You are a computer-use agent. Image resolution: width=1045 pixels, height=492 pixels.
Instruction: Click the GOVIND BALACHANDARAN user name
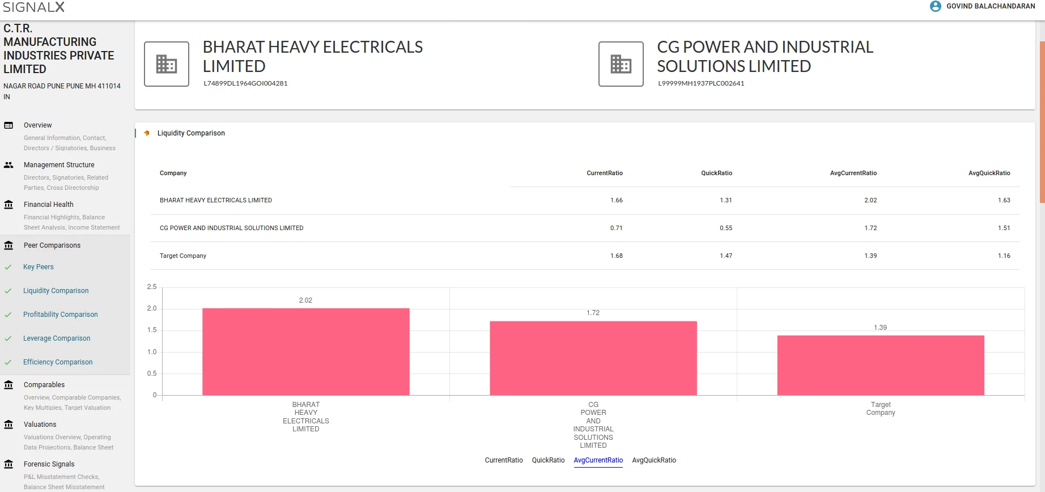(x=991, y=6)
